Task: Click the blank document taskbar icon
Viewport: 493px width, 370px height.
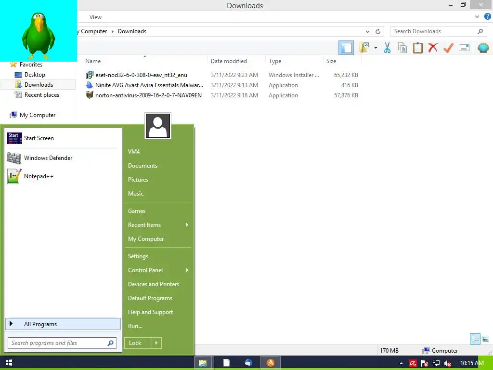Action: point(226,363)
